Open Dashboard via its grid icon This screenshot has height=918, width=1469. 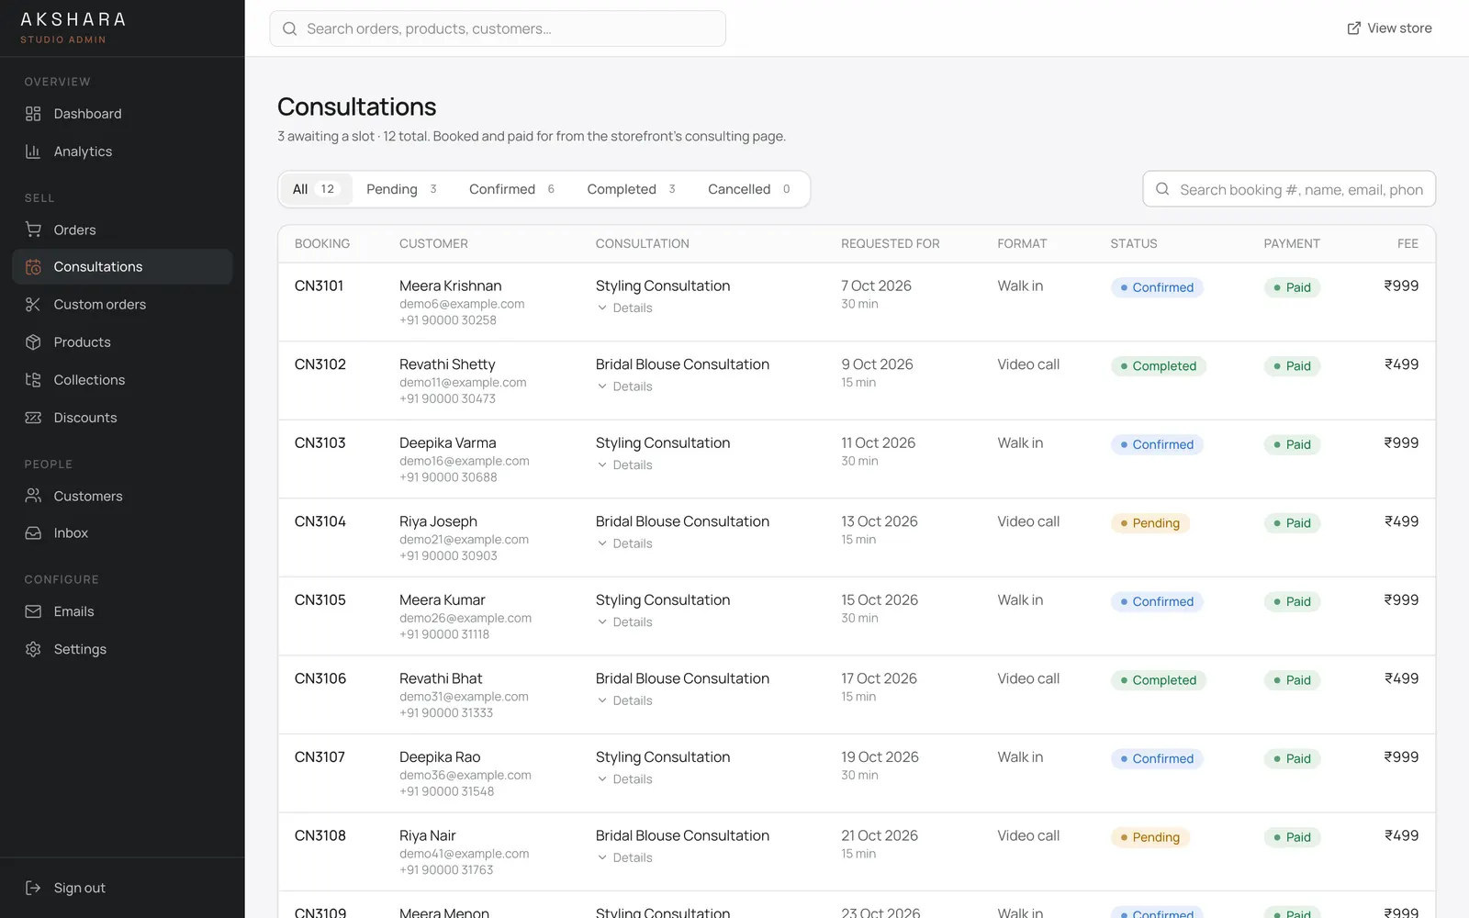[x=33, y=114]
